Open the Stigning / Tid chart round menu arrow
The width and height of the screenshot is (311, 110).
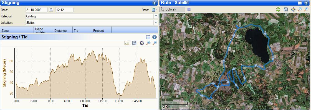[155, 37]
